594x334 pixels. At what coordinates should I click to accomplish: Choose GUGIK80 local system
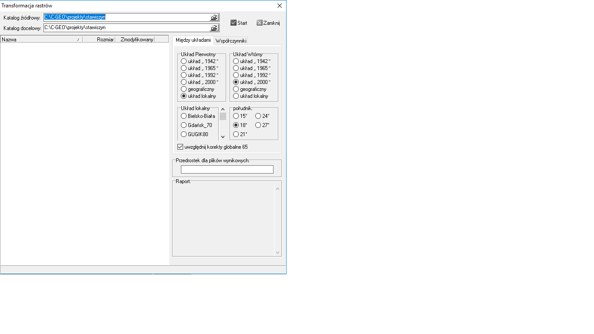[194, 134]
